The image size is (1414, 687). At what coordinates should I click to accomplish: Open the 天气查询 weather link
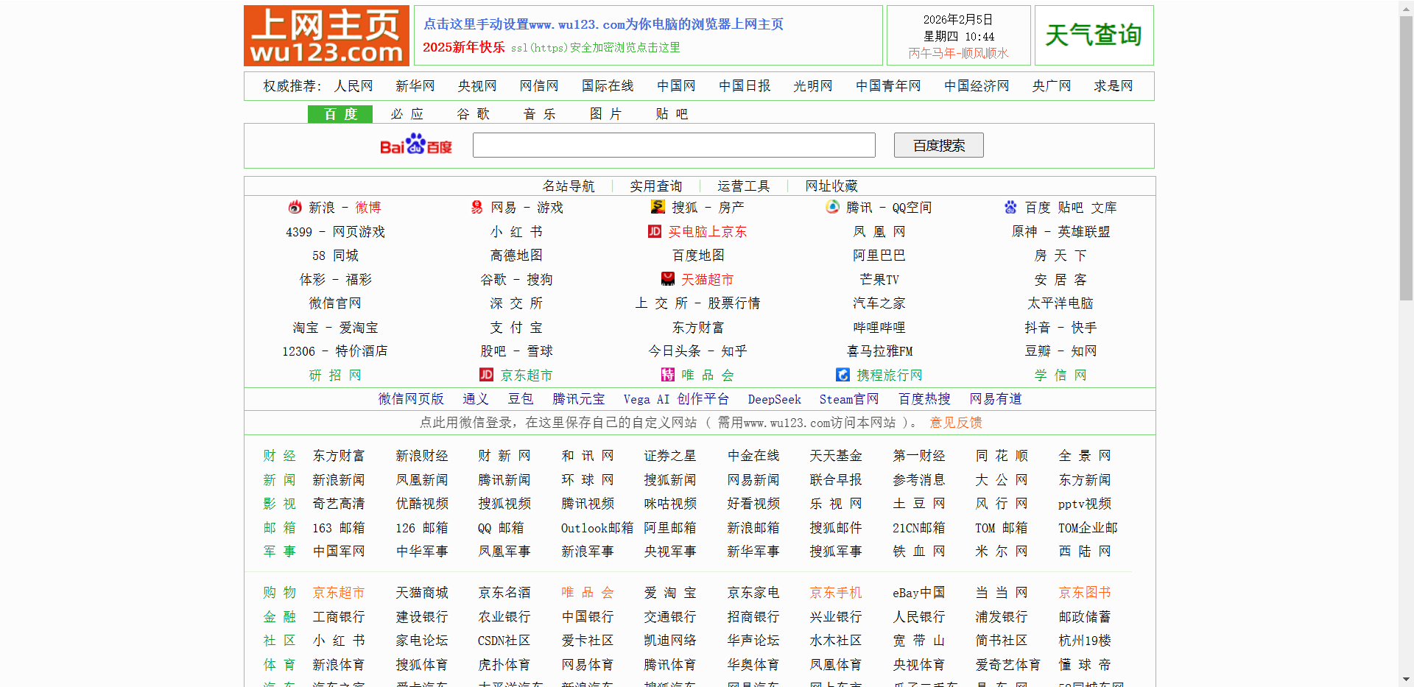(x=1093, y=35)
